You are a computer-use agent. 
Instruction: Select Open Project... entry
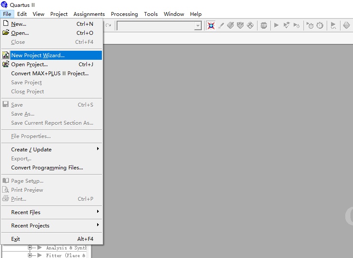point(52,64)
